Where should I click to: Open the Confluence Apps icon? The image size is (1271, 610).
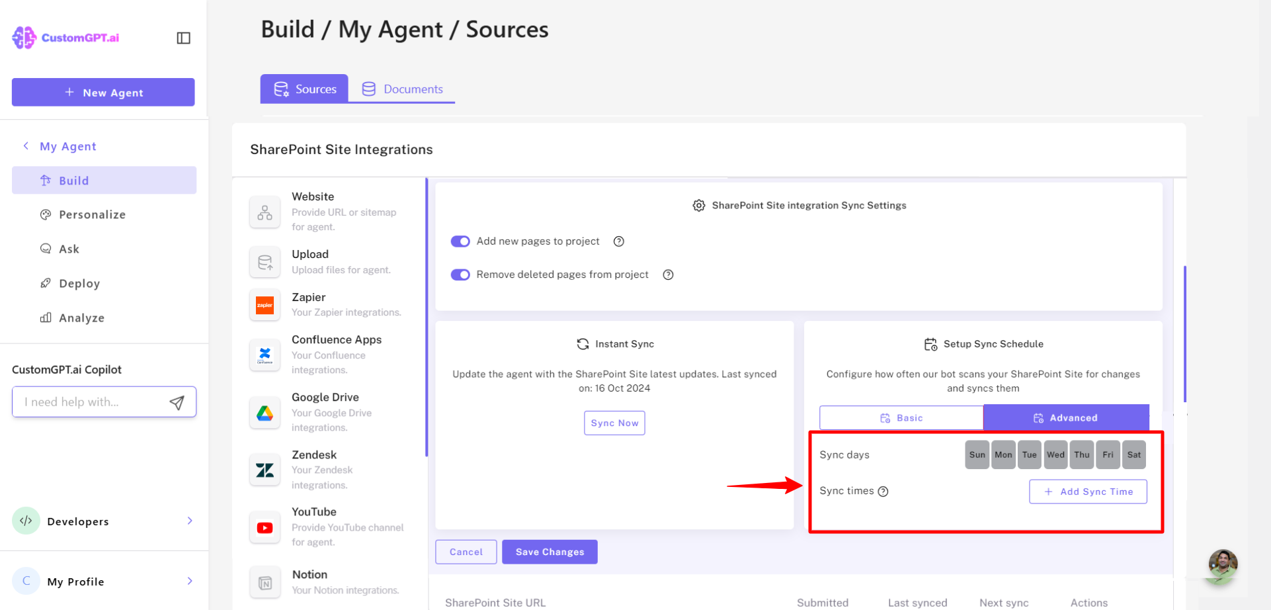[265, 355]
